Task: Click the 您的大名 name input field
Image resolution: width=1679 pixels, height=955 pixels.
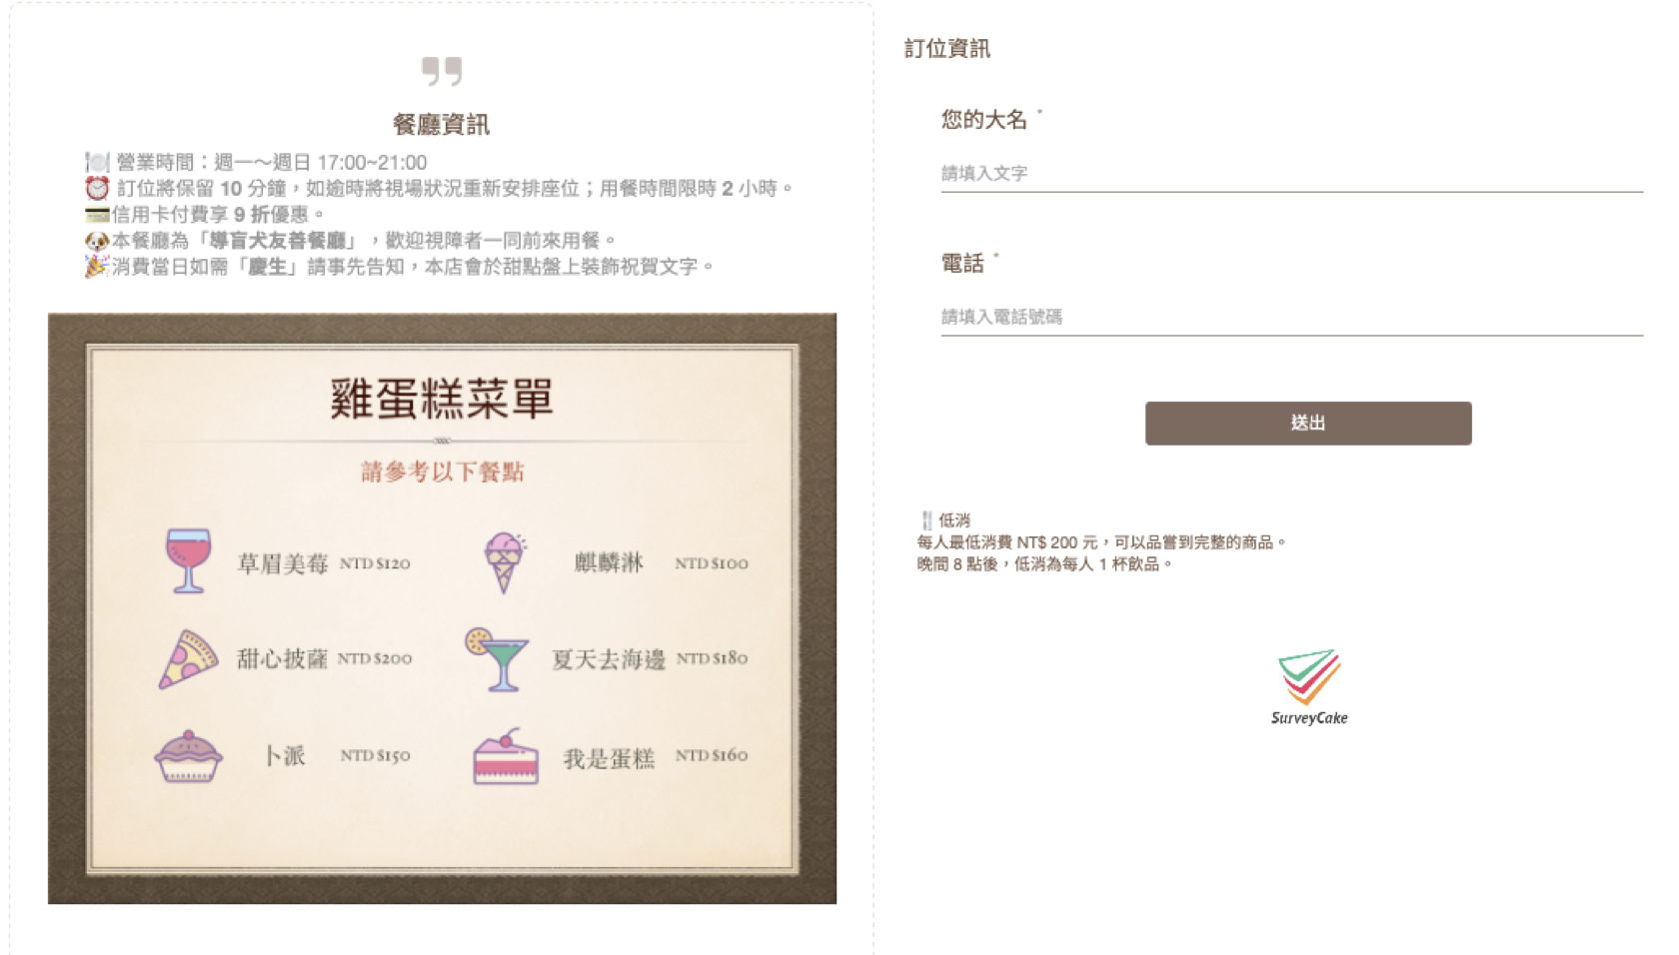Action: [x=1291, y=174]
